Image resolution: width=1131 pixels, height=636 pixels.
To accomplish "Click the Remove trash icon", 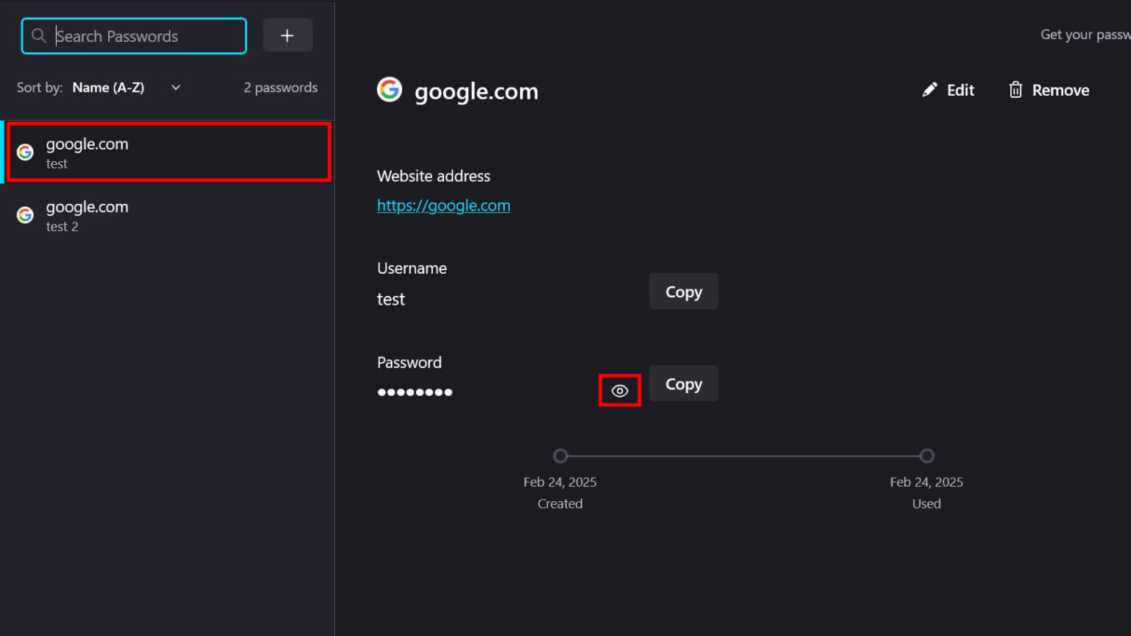I will 1017,89.
